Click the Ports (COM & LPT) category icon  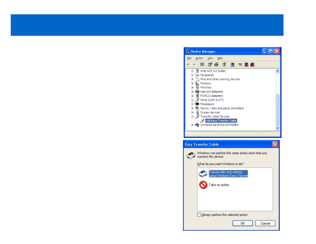(197, 100)
